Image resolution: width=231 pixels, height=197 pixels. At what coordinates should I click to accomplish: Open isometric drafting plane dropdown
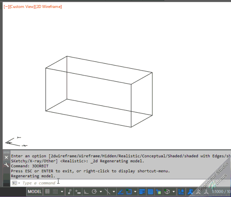pyautogui.click(x=114, y=192)
